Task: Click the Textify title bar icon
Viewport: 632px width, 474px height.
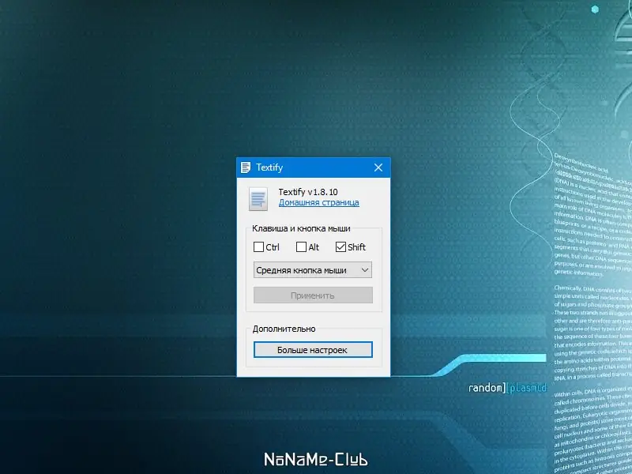Action: pos(246,167)
